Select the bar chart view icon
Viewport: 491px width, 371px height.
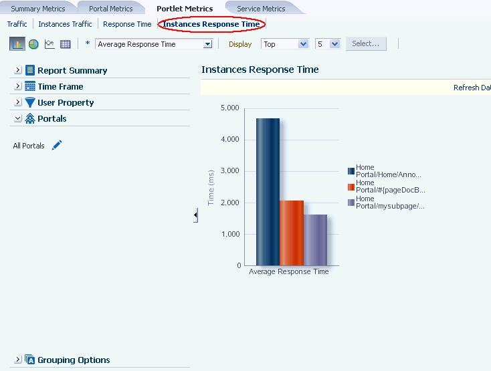17,44
